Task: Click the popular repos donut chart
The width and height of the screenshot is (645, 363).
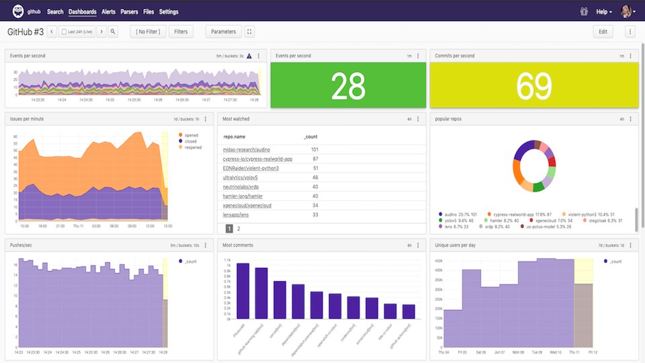Action: coord(534,166)
